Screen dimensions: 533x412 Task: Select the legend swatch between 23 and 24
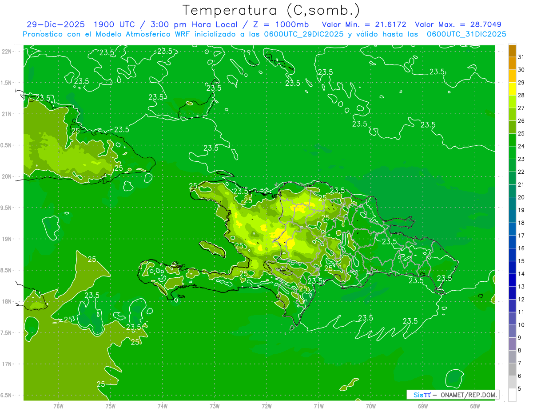[x=512, y=152]
